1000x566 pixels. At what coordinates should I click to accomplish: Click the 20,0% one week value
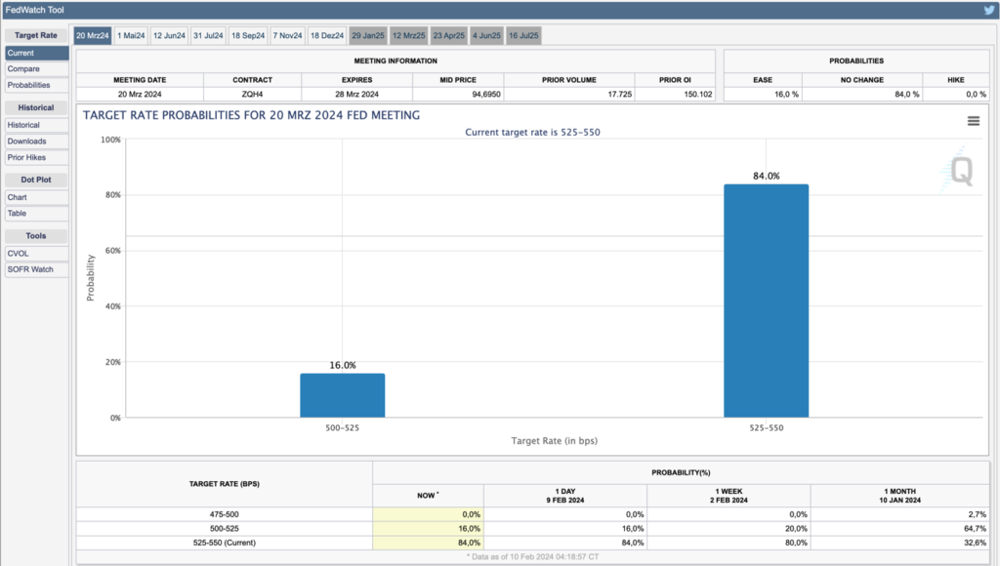pos(796,528)
